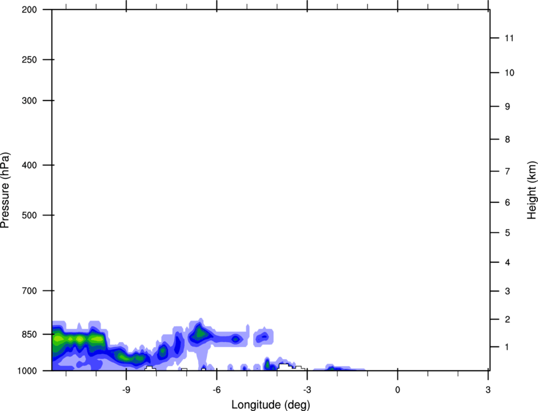Click the -9 longitude tick label
538x411 pixels.
pyautogui.click(x=125, y=390)
